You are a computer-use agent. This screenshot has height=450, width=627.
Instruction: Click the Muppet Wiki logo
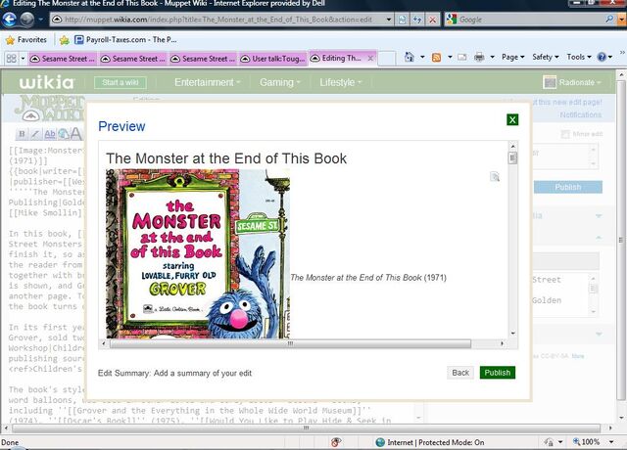tap(49, 108)
